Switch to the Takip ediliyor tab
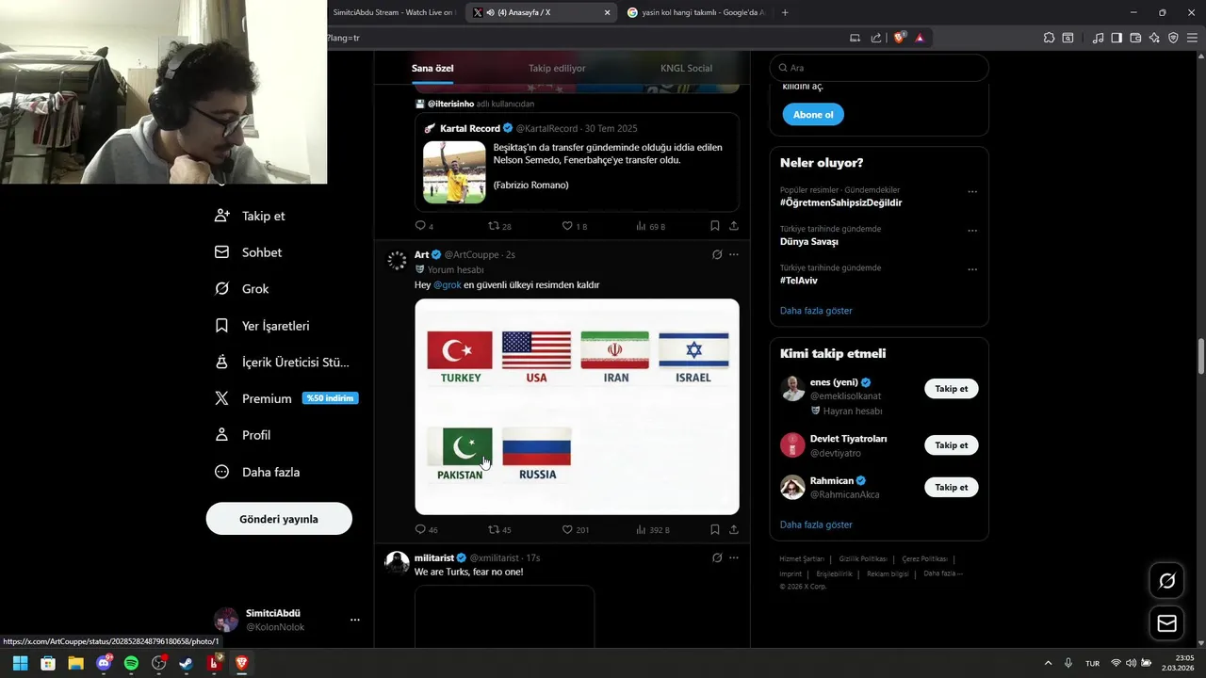The width and height of the screenshot is (1206, 678). (557, 69)
